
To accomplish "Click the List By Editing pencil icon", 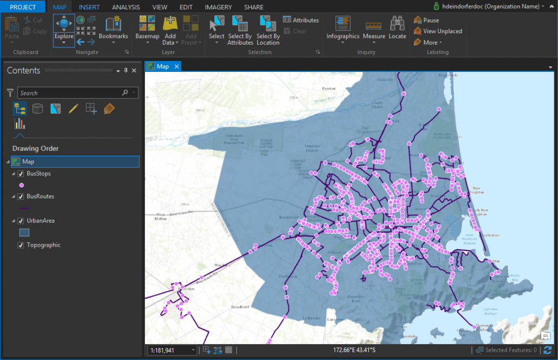I will [74, 108].
